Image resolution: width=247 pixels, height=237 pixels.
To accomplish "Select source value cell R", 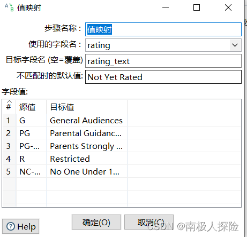I will coord(31,159).
